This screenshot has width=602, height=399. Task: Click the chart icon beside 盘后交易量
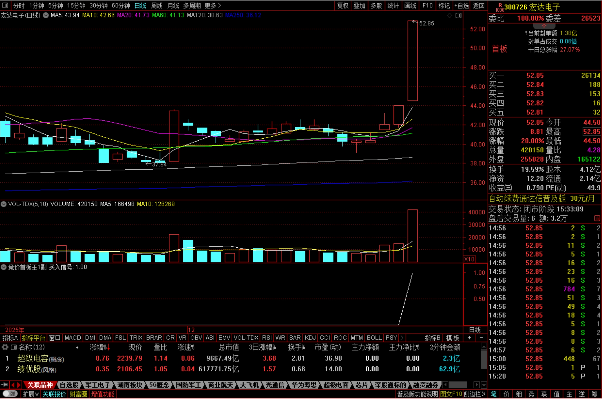(597, 218)
